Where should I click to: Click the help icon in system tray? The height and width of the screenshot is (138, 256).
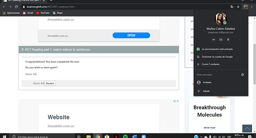(196, 137)
